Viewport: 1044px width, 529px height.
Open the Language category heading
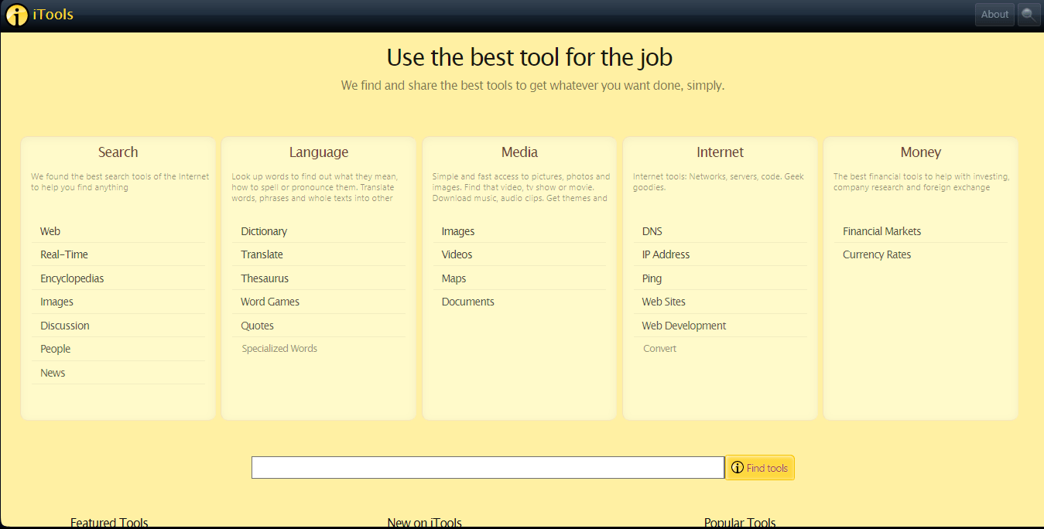point(319,152)
